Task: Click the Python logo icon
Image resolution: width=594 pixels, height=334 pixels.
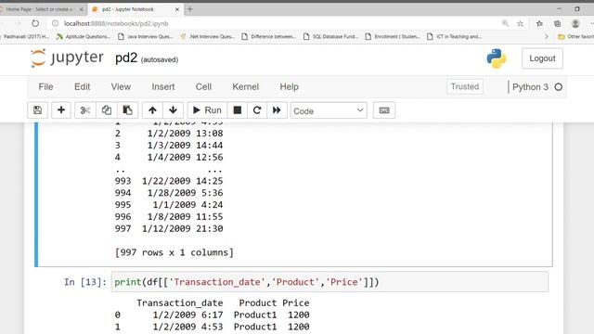Action: (497, 58)
